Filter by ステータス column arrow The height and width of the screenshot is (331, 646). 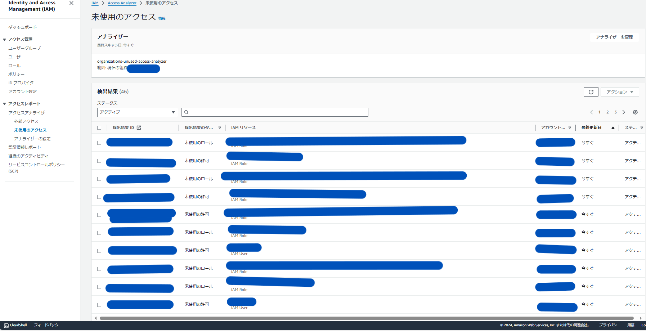point(642,128)
